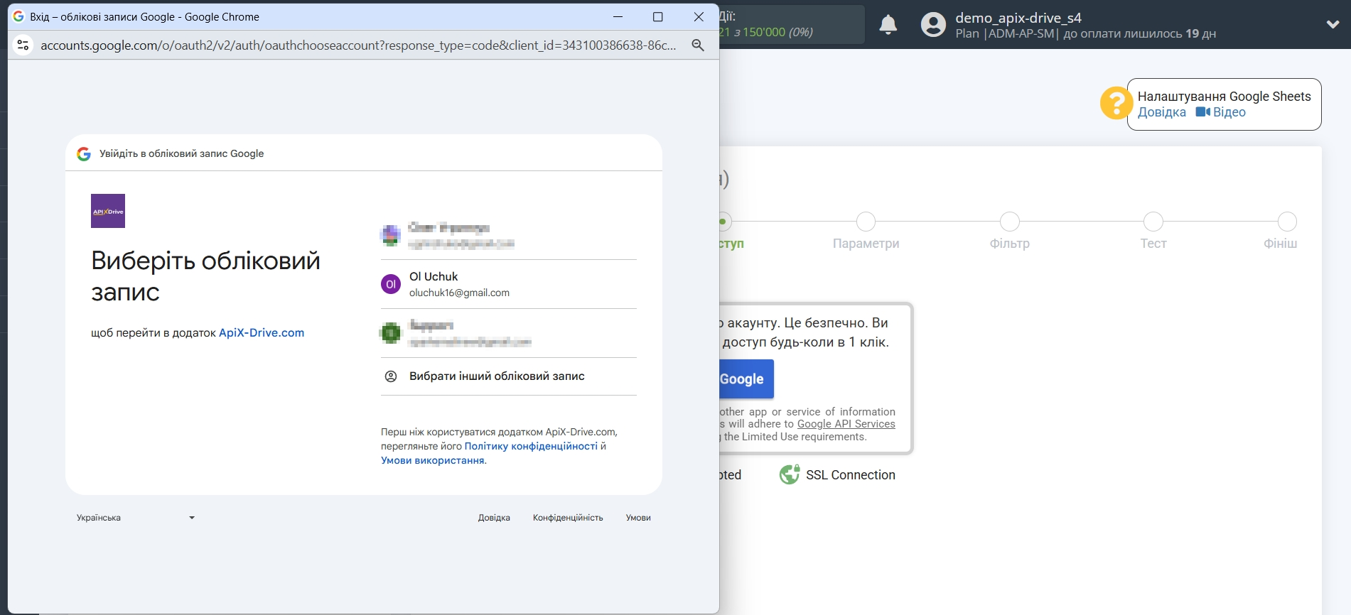
Task: Open Політику конфіденційності link
Action: click(531, 446)
